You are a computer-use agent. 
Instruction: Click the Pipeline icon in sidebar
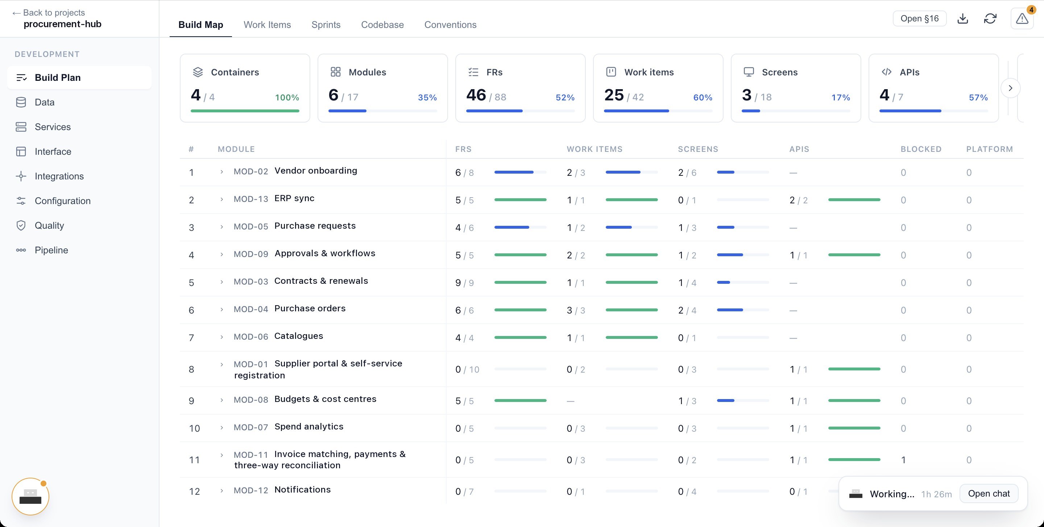(x=21, y=250)
